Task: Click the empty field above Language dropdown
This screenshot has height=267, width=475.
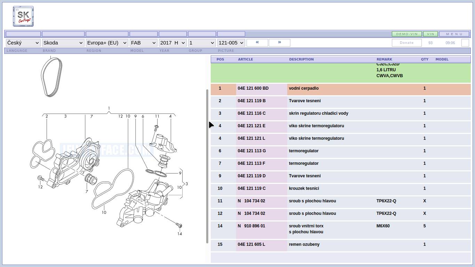Action: click(x=23, y=34)
